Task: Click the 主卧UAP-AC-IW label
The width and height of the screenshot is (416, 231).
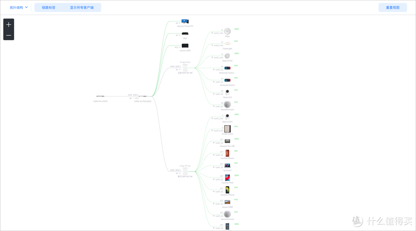Action: [185, 73]
